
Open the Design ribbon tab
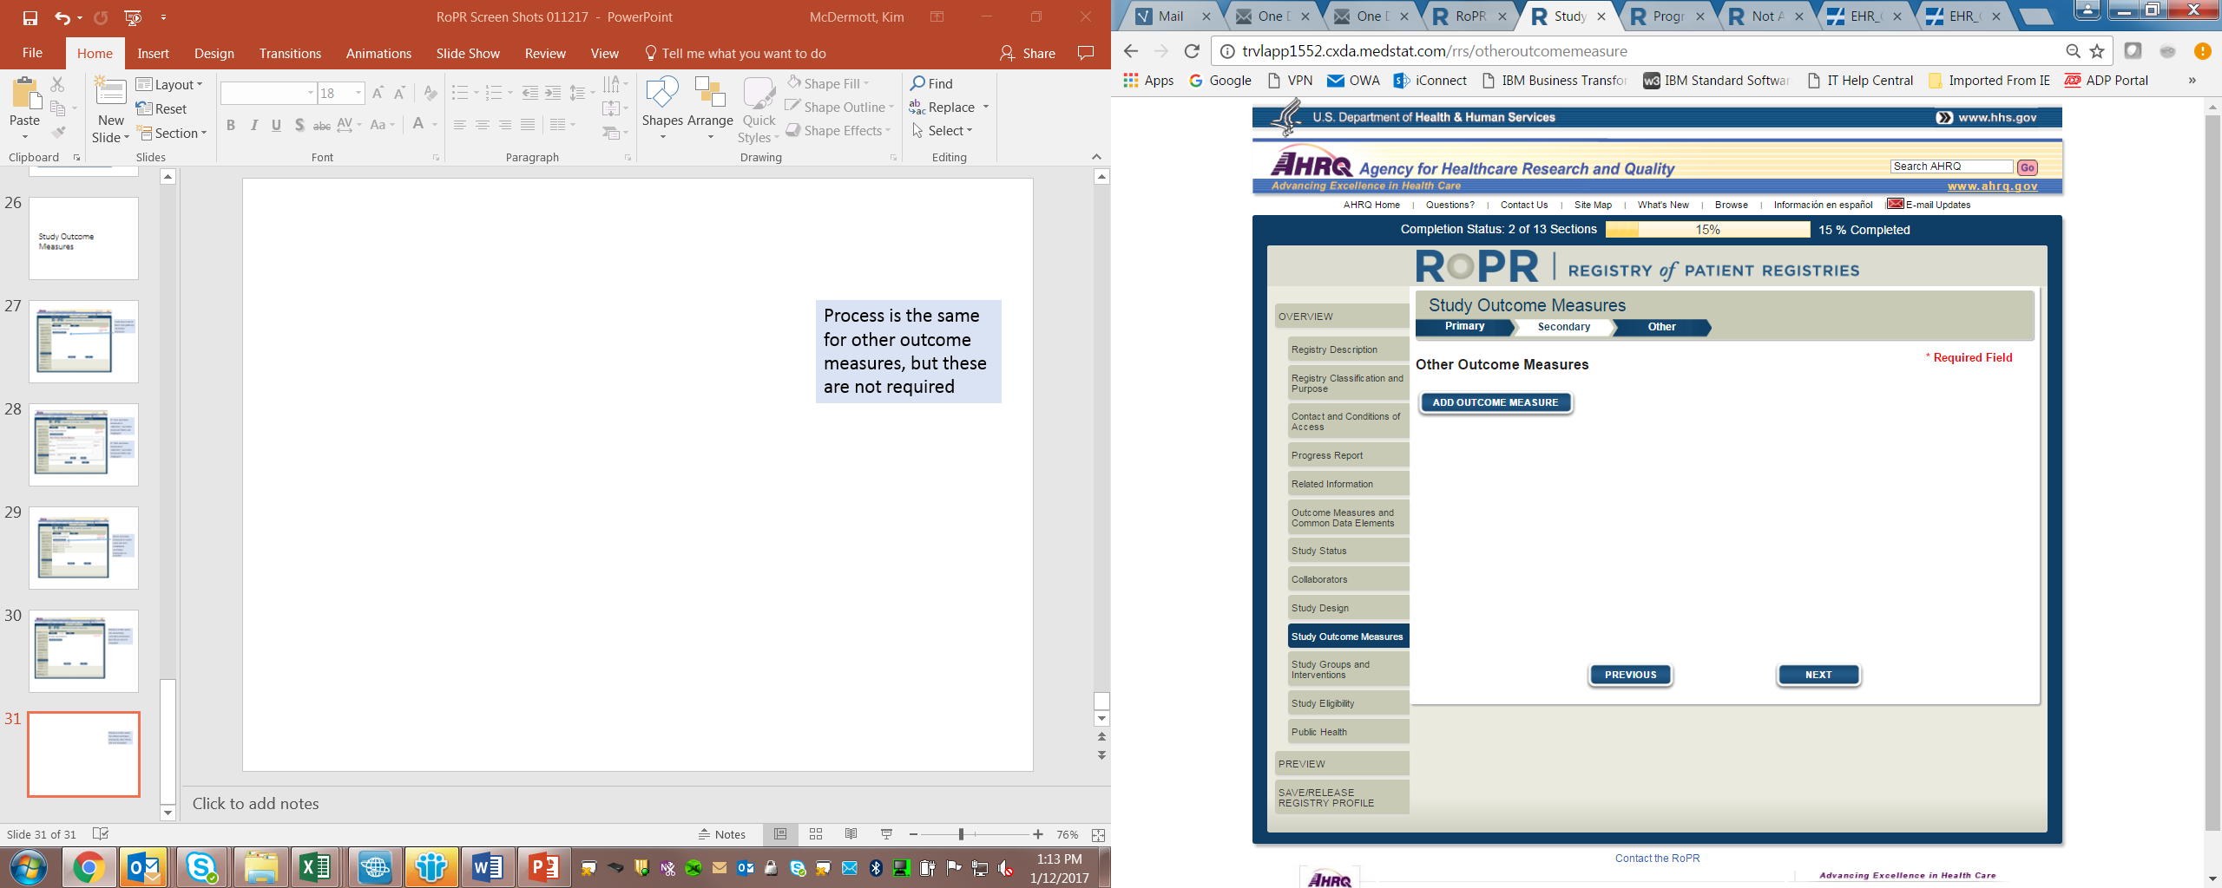click(x=214, y=53)
